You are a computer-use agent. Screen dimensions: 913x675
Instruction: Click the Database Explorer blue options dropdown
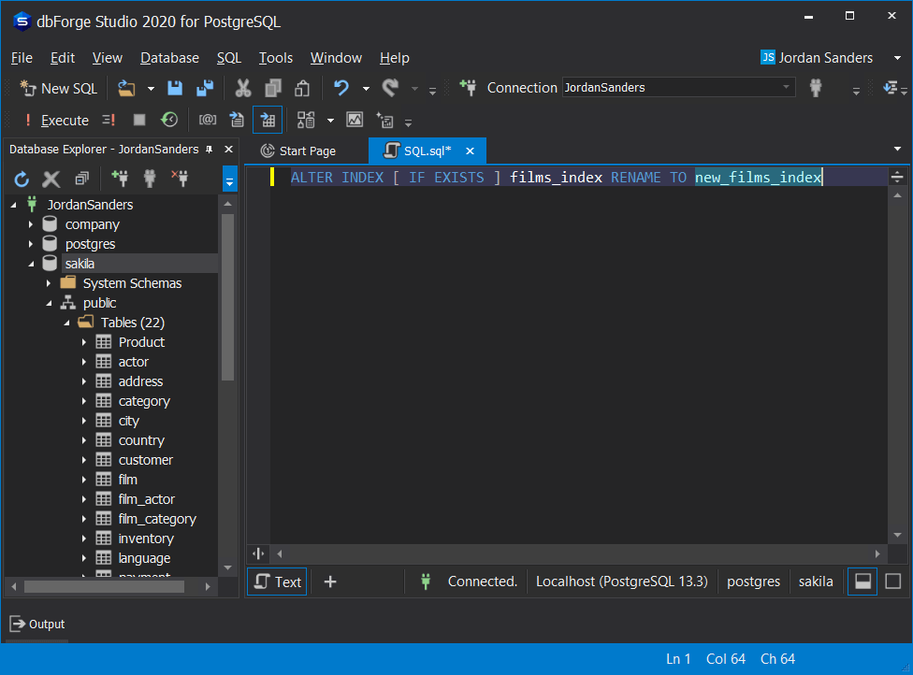click(x=229, y=179)
